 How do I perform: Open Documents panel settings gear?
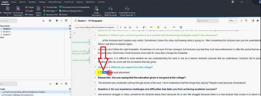pos(57,21)
